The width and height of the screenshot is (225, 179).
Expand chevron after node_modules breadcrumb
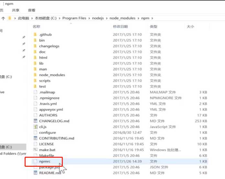(x=138, y=18)
